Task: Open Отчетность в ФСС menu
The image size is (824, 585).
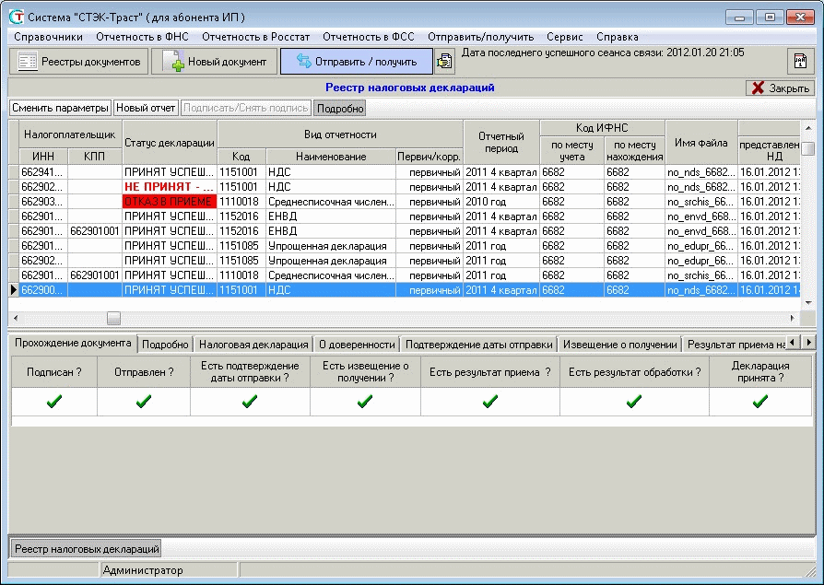Action: pyautogui.click(x=369, y=37)
